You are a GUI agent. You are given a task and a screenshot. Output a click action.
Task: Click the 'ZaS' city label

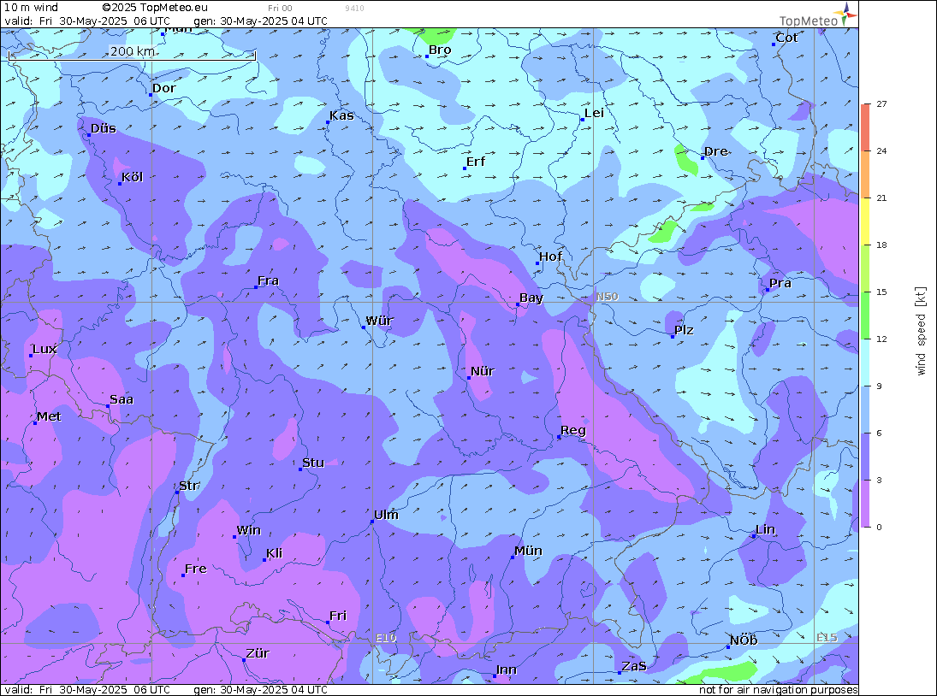point(634,666)
